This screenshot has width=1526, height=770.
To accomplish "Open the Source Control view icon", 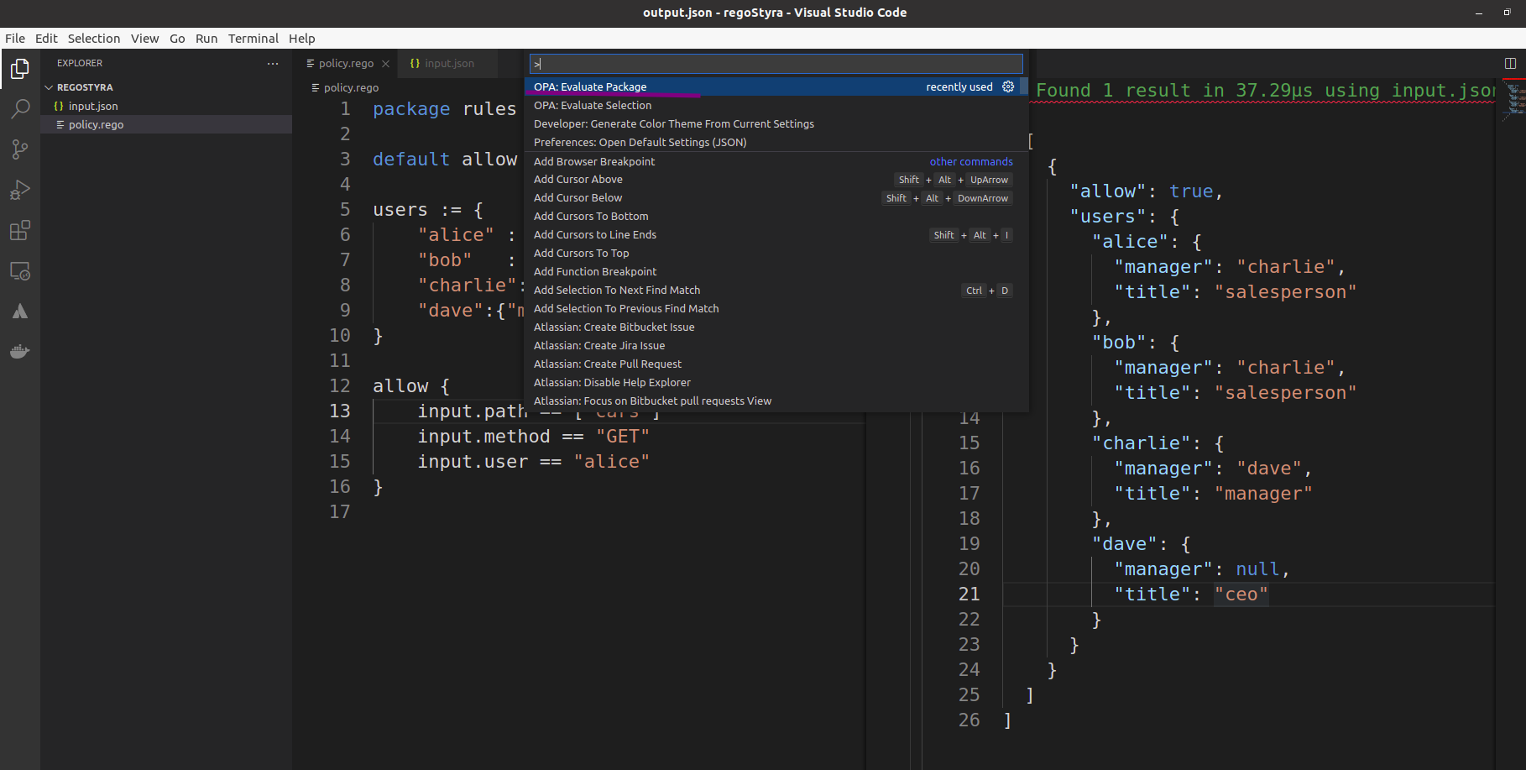I will [20, 149].
